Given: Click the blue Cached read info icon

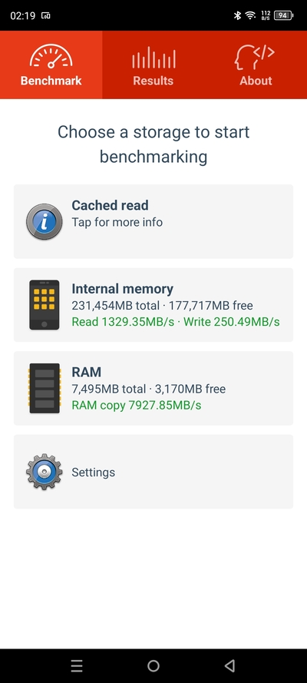Looking at the screenshot, I should (44, 222).
